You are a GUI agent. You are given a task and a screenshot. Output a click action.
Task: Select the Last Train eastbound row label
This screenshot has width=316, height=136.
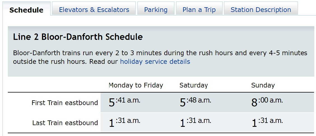(x=65, y=123)
